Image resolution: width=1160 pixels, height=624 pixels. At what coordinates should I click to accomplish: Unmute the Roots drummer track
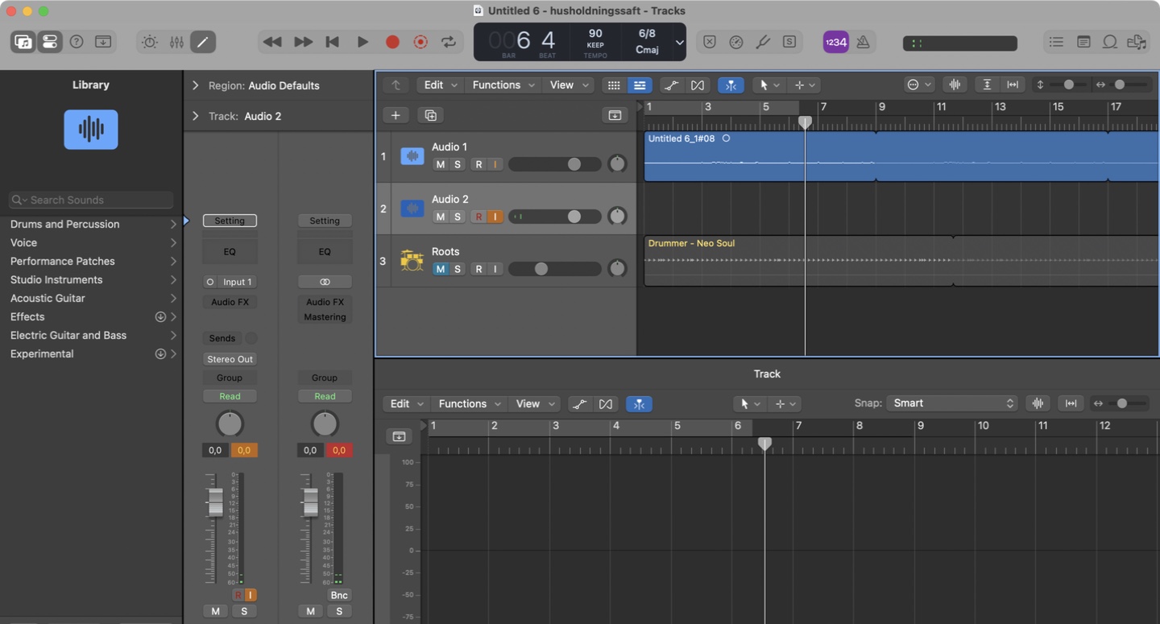click(x=440, y=269)
